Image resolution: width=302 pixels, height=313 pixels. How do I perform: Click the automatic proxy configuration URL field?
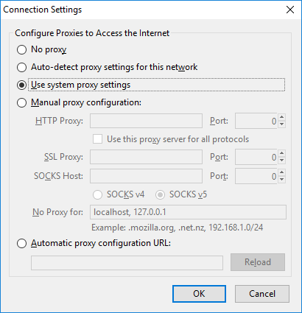[127, 263]
